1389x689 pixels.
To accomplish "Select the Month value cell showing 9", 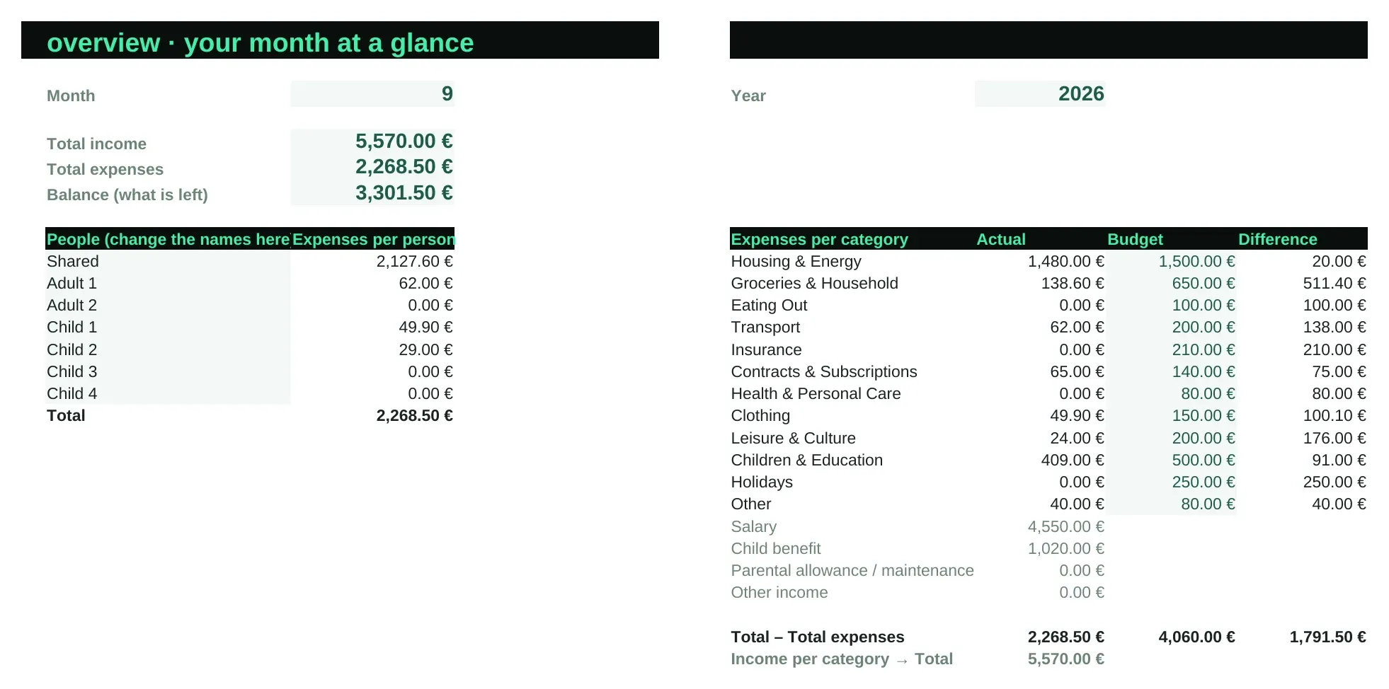I will [x=372, y=94].
